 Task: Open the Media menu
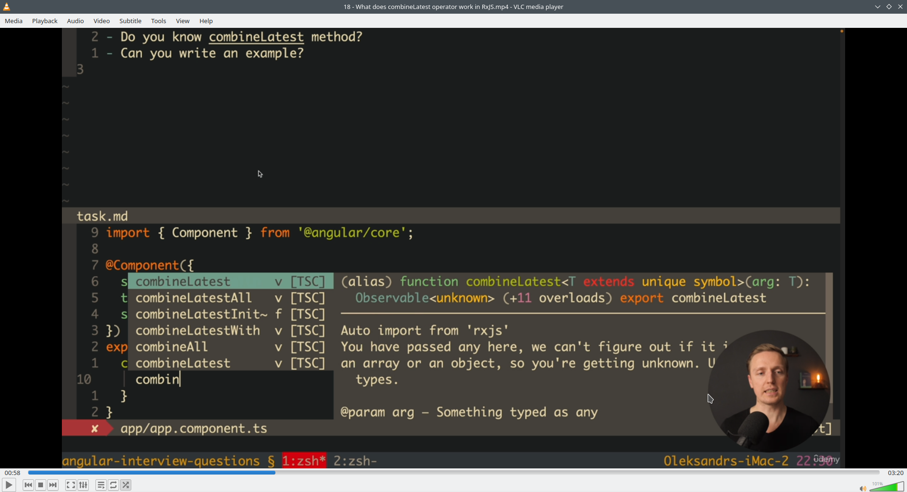[x=14, y=21]
